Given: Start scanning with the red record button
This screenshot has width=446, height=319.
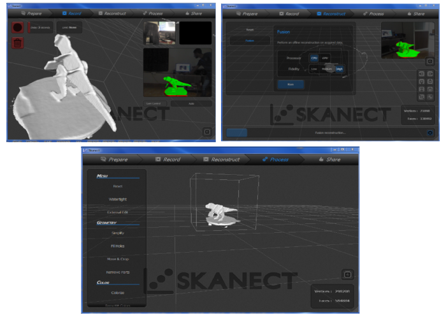Looking at the screenshot, I should tap(18, 27).
